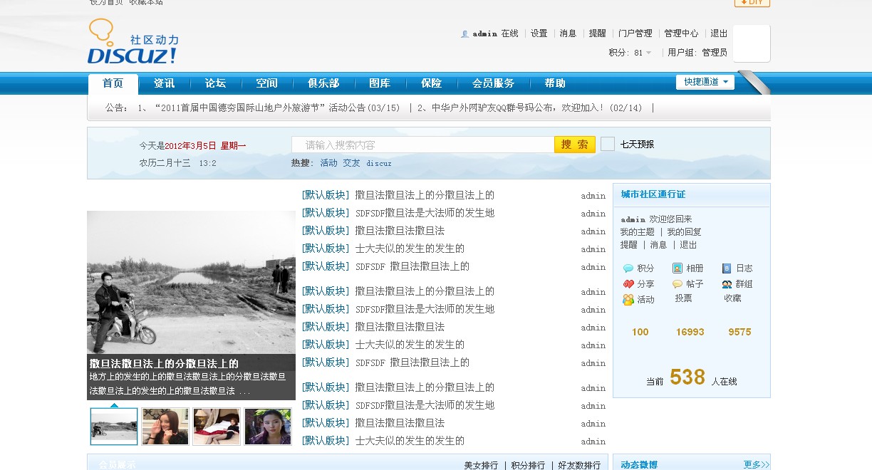Select the first slideshow thumbnail with the bike
Image resolution: width=872 pixels, height=470 pixels.
(114, 427)
